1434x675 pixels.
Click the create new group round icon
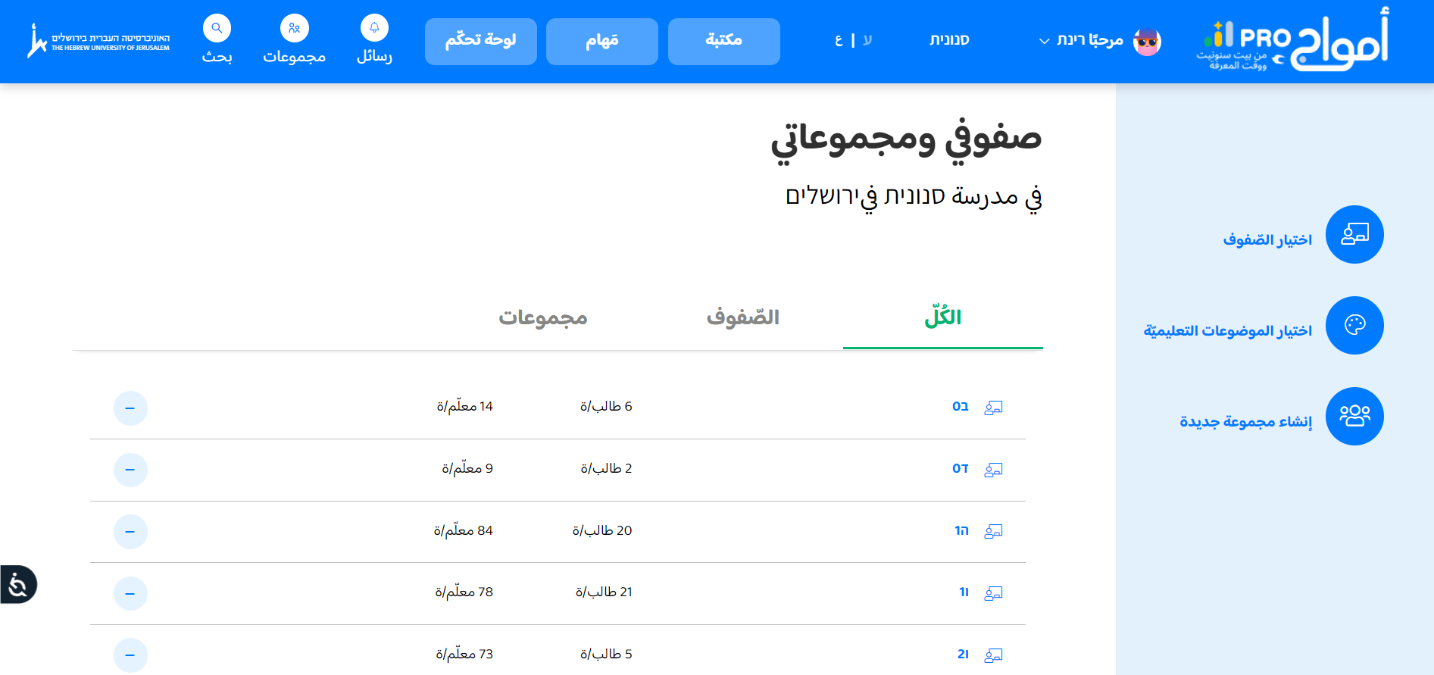click(1354, 417)
